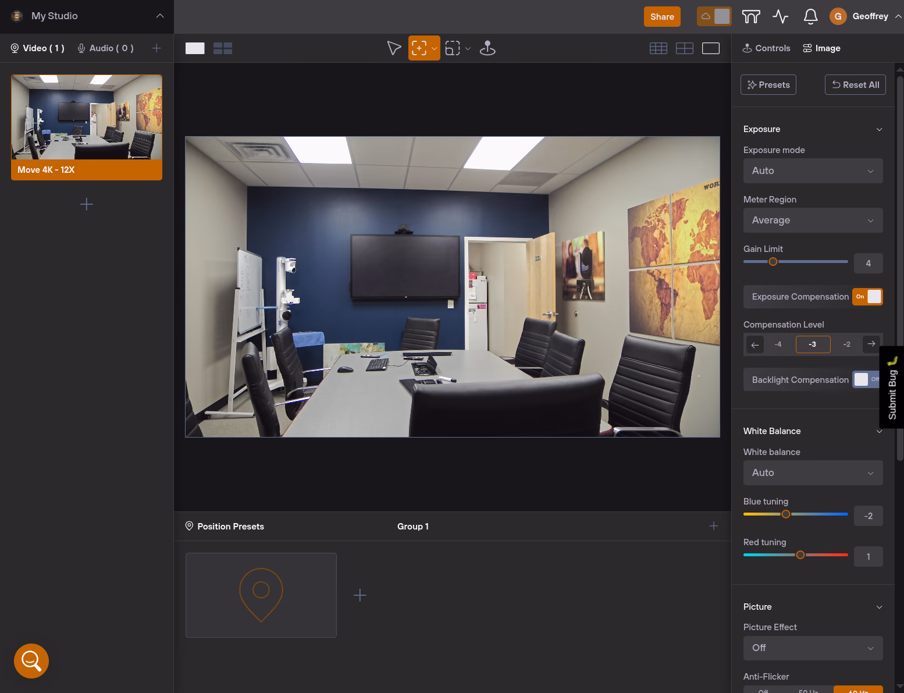Select compensation level -4

click(778, 344)
